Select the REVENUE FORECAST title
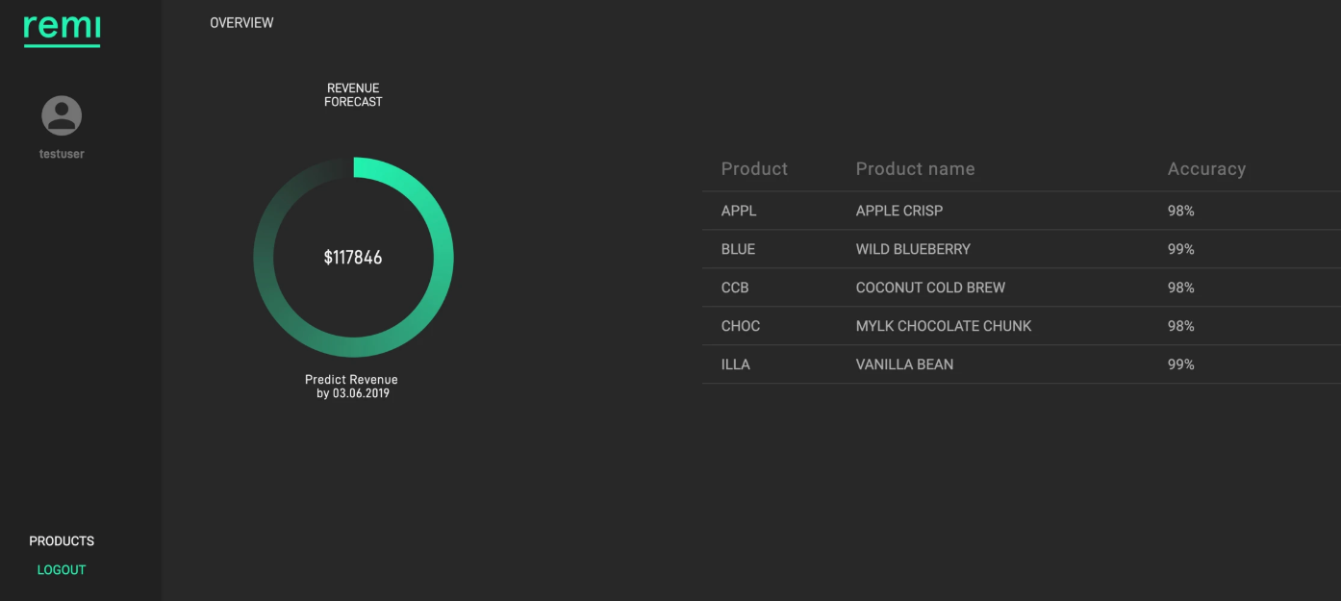Image resolution: width=1341 pixels, height=601 pixels. pyautogui.click(x=353, y=95)
